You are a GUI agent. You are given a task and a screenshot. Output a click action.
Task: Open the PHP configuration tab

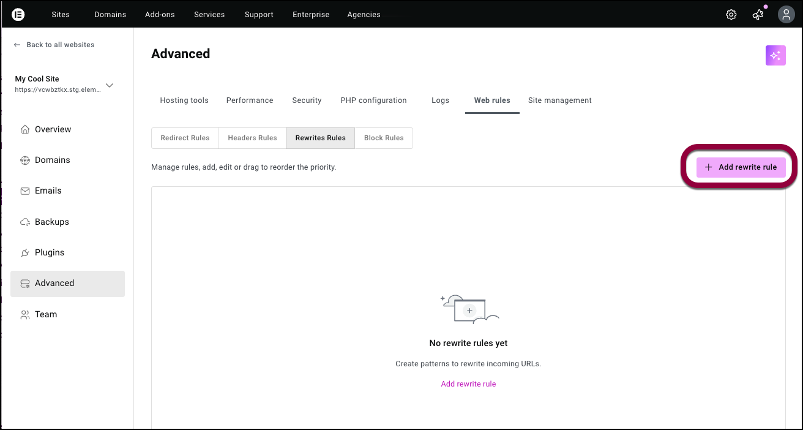click(373, 100)
